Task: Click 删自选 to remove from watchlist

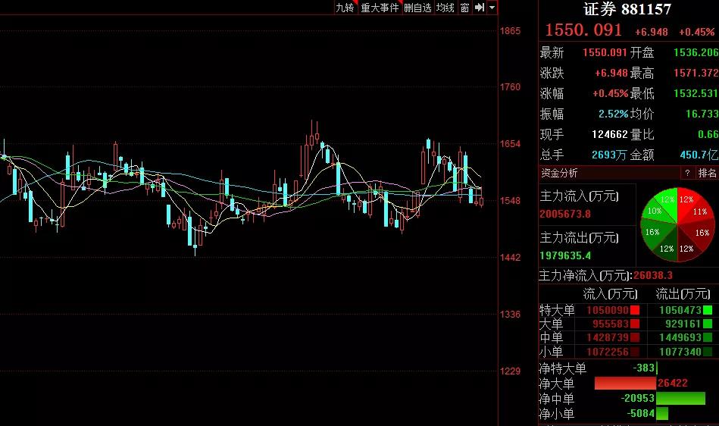Action: click(417, 8)
